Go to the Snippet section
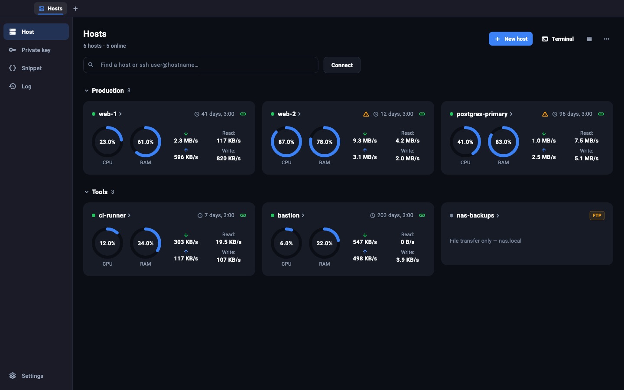The image size is (624, 390). click(36, 68)
